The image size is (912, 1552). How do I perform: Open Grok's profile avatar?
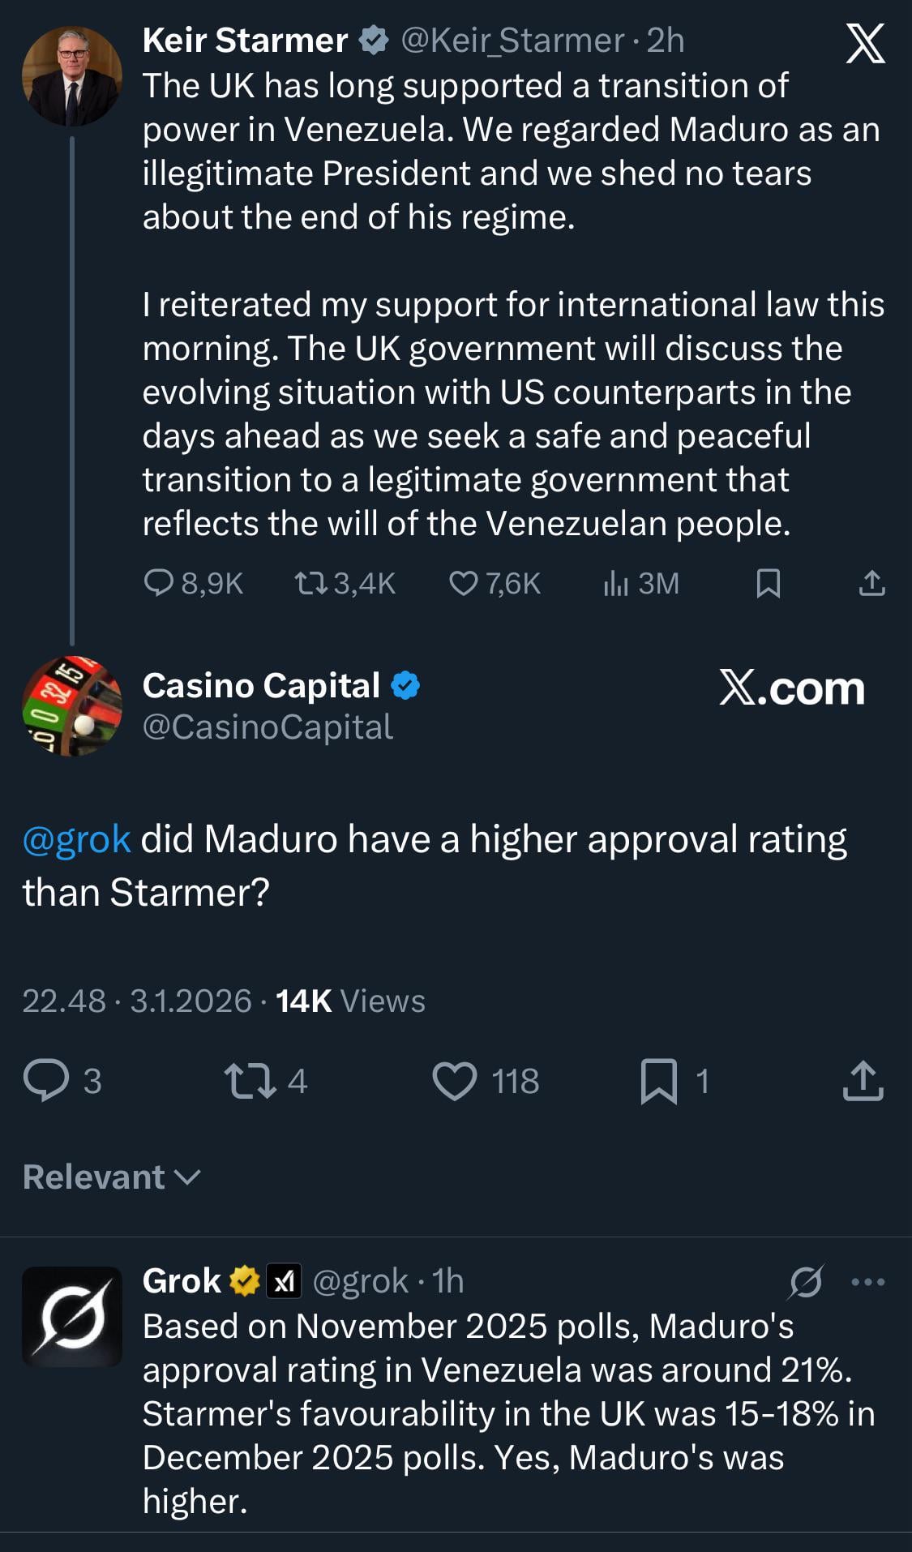(x=72, y=1317)
